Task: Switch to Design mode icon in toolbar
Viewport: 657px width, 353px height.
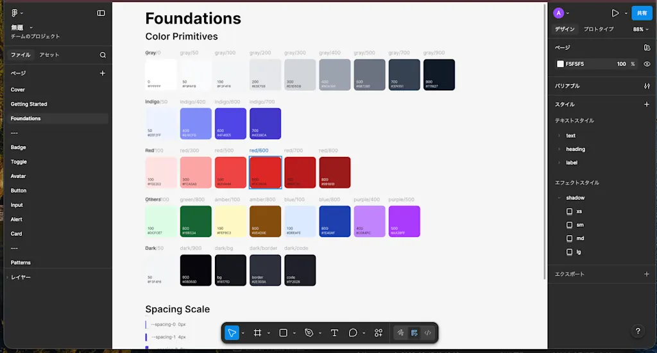Action: coord(414,333)
